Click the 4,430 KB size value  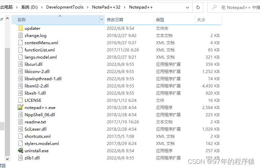(x=211, y=86)
